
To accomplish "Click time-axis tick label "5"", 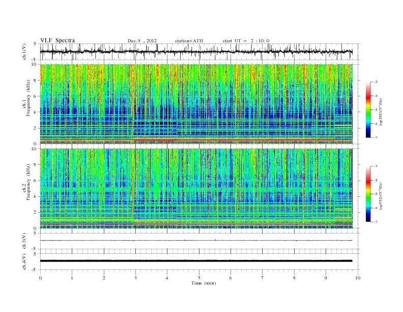I will tap(199, 278).
